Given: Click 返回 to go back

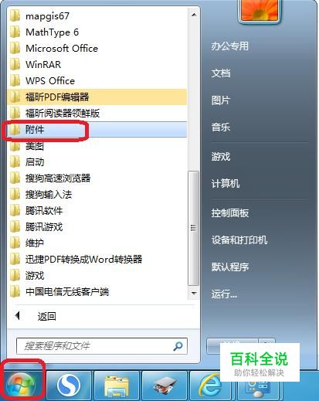Looking at the screenshot, I should [x=46, y=316].
